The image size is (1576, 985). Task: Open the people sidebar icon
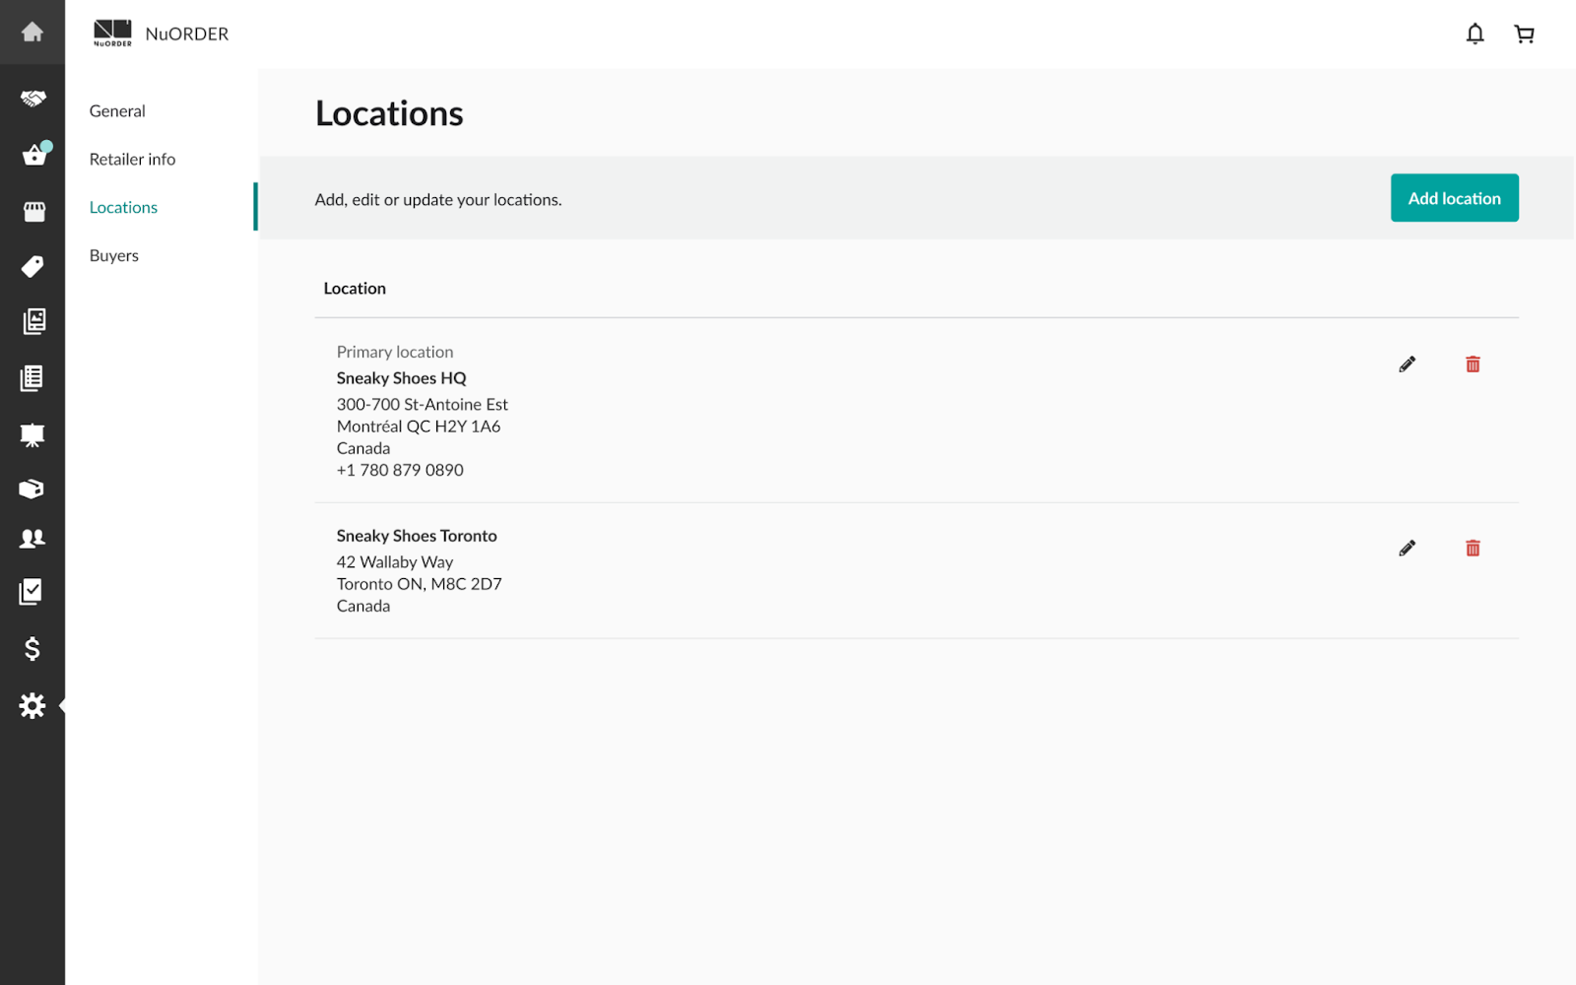click(x=33, y=539)
